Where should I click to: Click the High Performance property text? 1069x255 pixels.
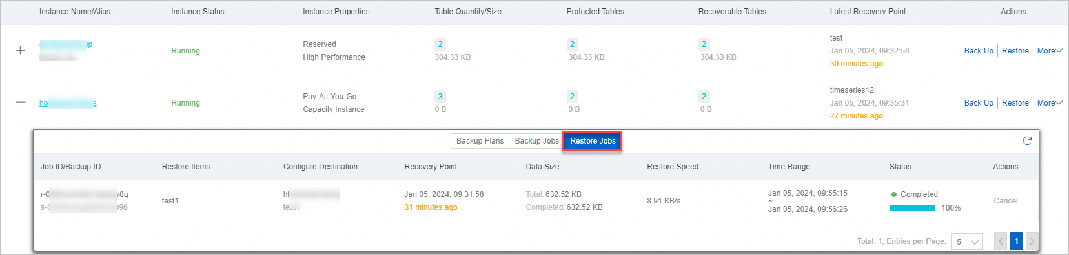point(334,57)
